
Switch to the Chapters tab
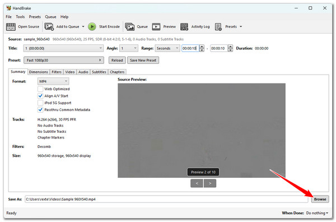(x=117, y=72)
